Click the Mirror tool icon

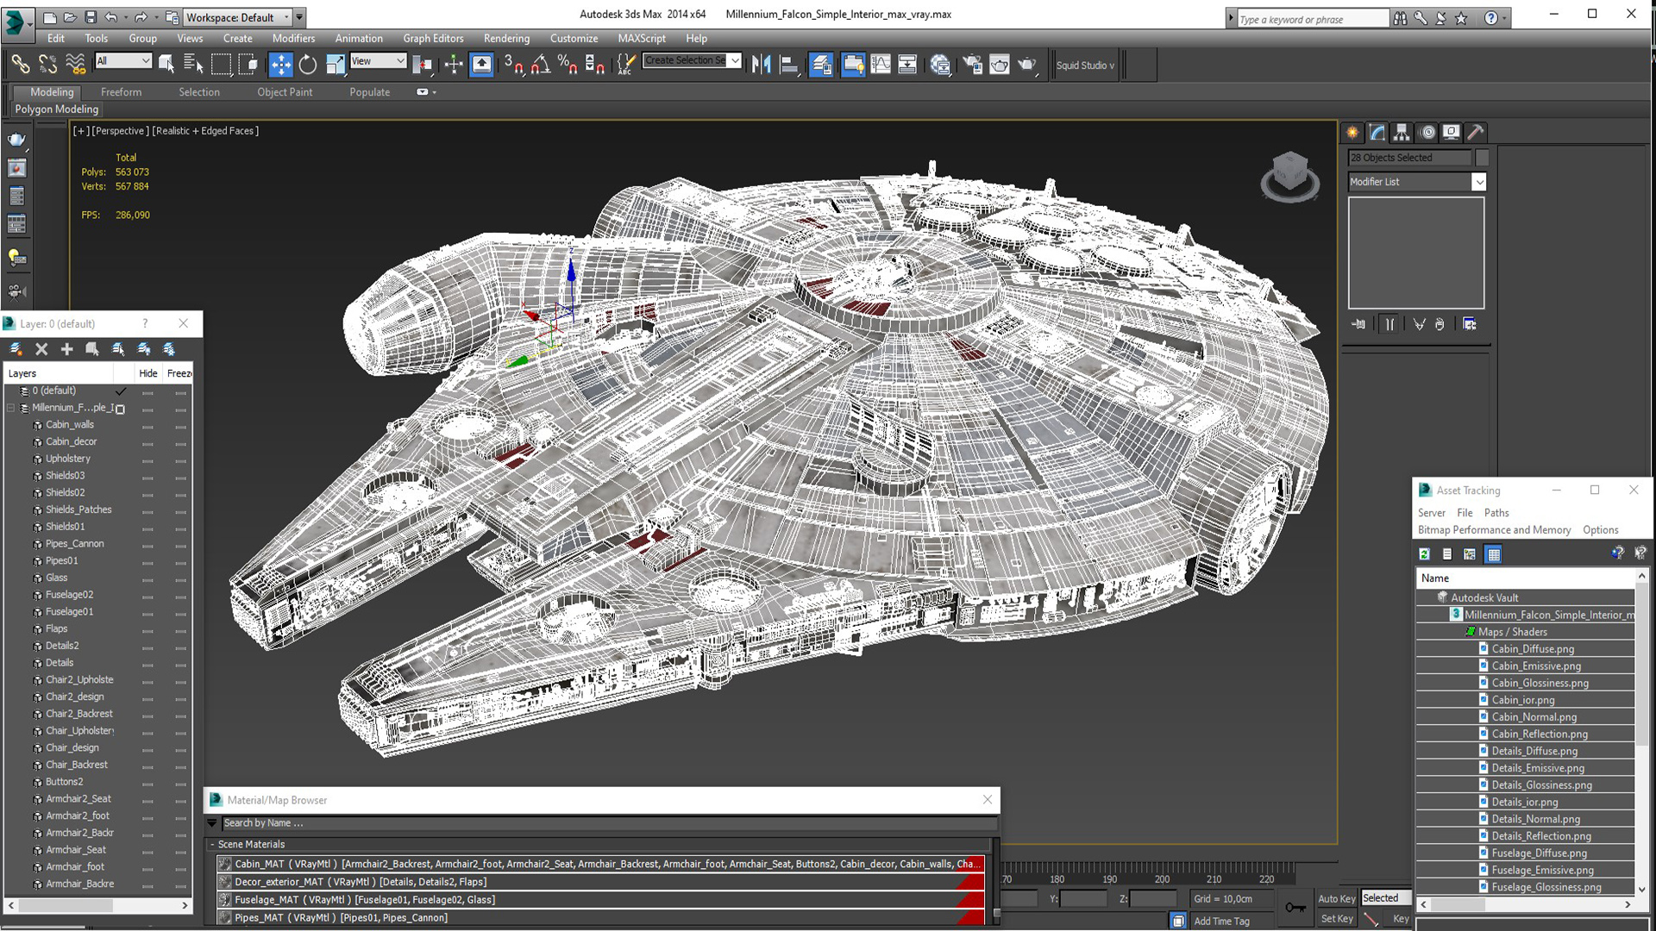761,65
